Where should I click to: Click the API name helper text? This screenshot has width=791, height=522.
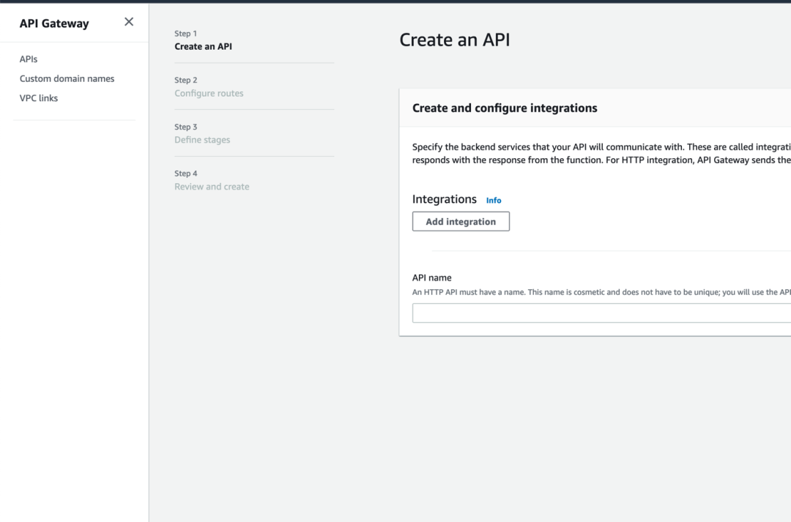(601, 293)
